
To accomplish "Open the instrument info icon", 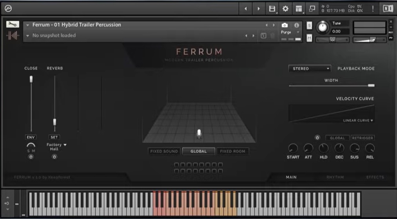I will tap(297, 25).
